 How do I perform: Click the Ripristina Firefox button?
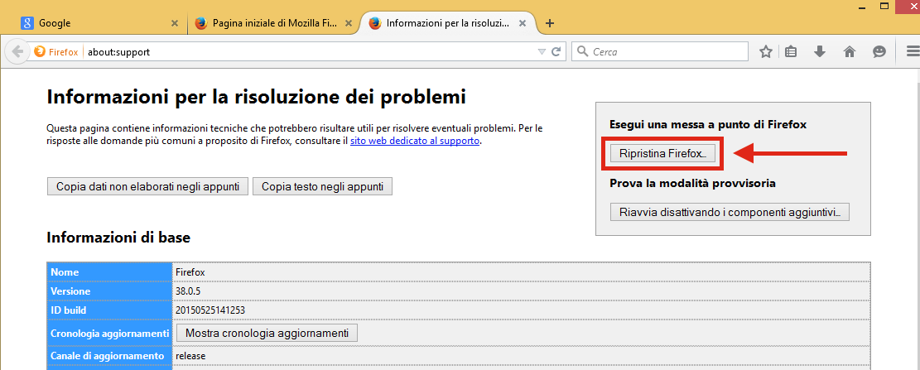(662, 153)
